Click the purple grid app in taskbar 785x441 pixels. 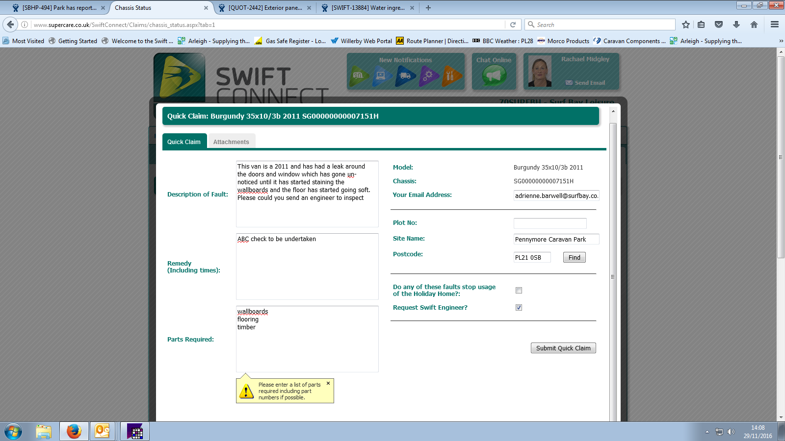(x=135, y=432)
